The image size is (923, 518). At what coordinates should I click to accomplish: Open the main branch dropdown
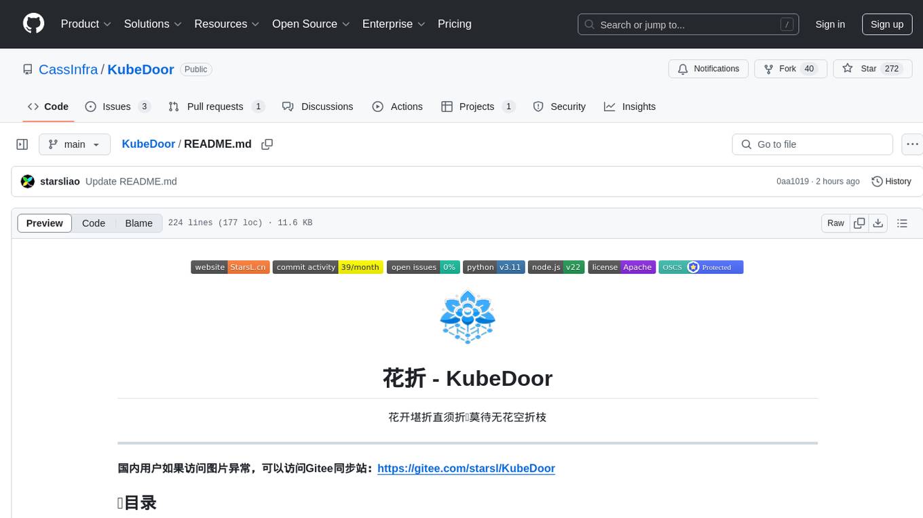(x=75, y=144)
